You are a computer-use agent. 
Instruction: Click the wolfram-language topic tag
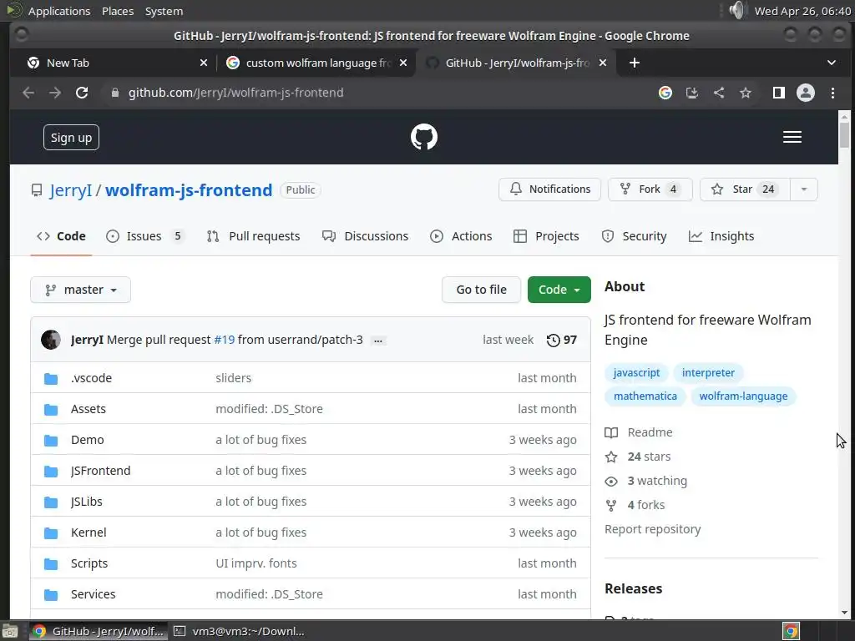[x=743, y=396]
